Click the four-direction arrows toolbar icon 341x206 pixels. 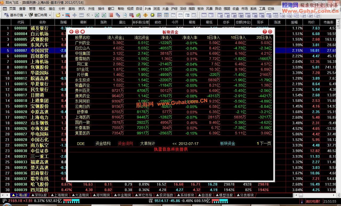[75, 15]
